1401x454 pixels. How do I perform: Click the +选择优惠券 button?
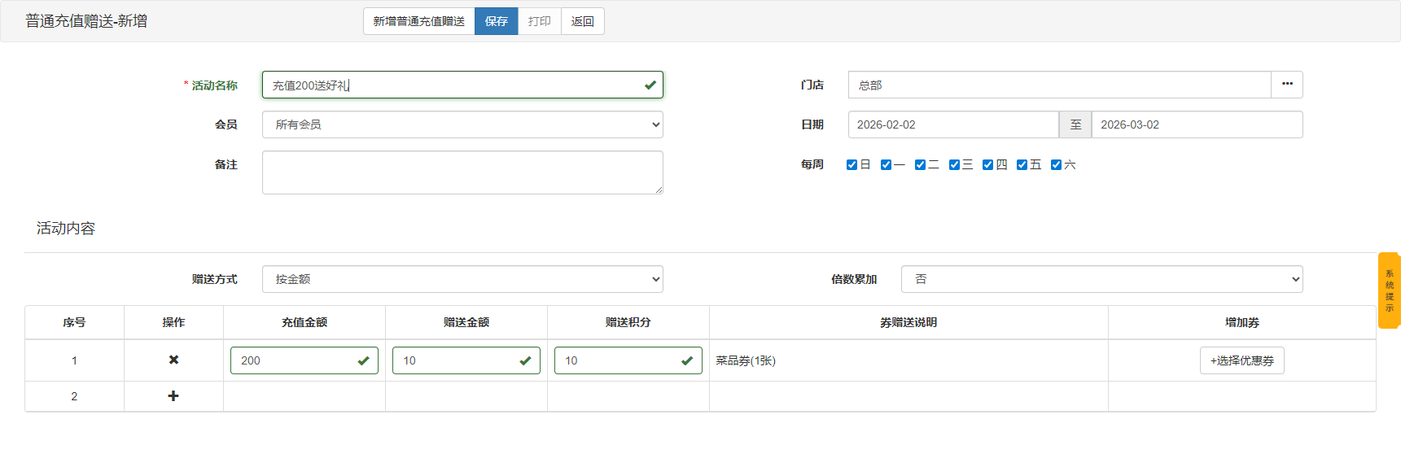[1241, 360]
